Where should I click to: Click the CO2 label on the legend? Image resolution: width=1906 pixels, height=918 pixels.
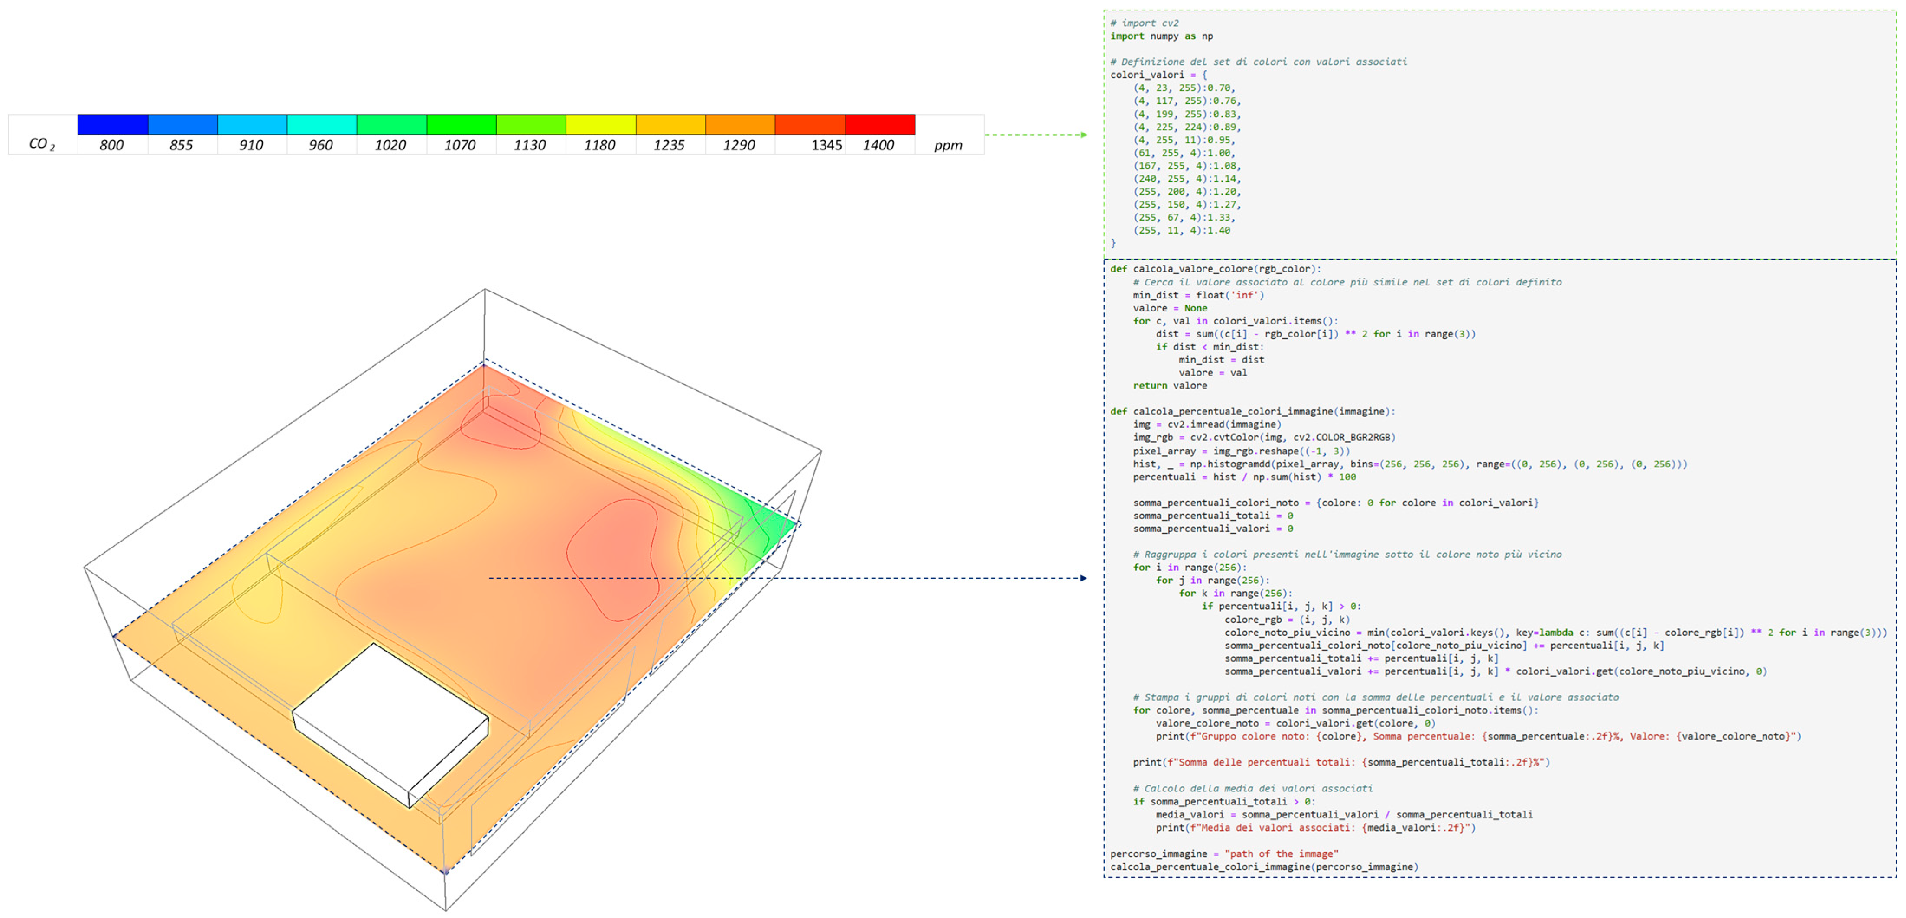tap(42, 144)
